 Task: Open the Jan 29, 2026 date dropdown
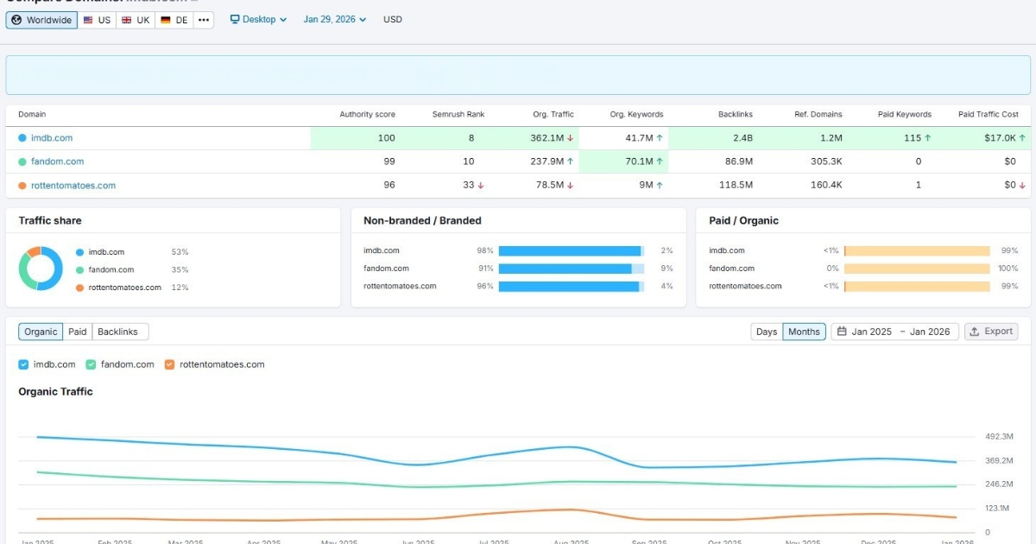tap(334, 19)
